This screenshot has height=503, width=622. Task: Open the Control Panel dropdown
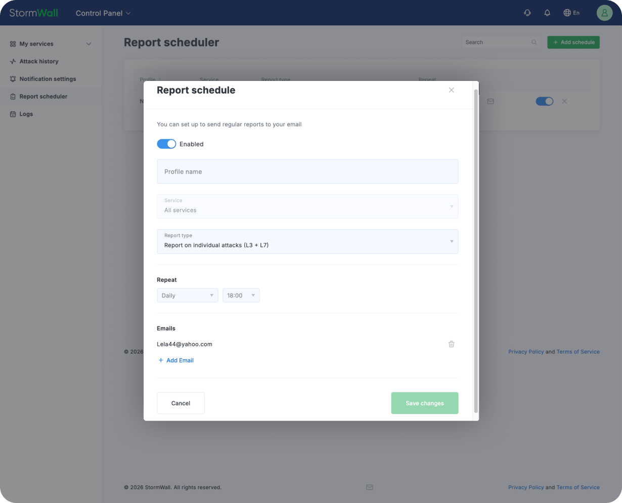103,13
